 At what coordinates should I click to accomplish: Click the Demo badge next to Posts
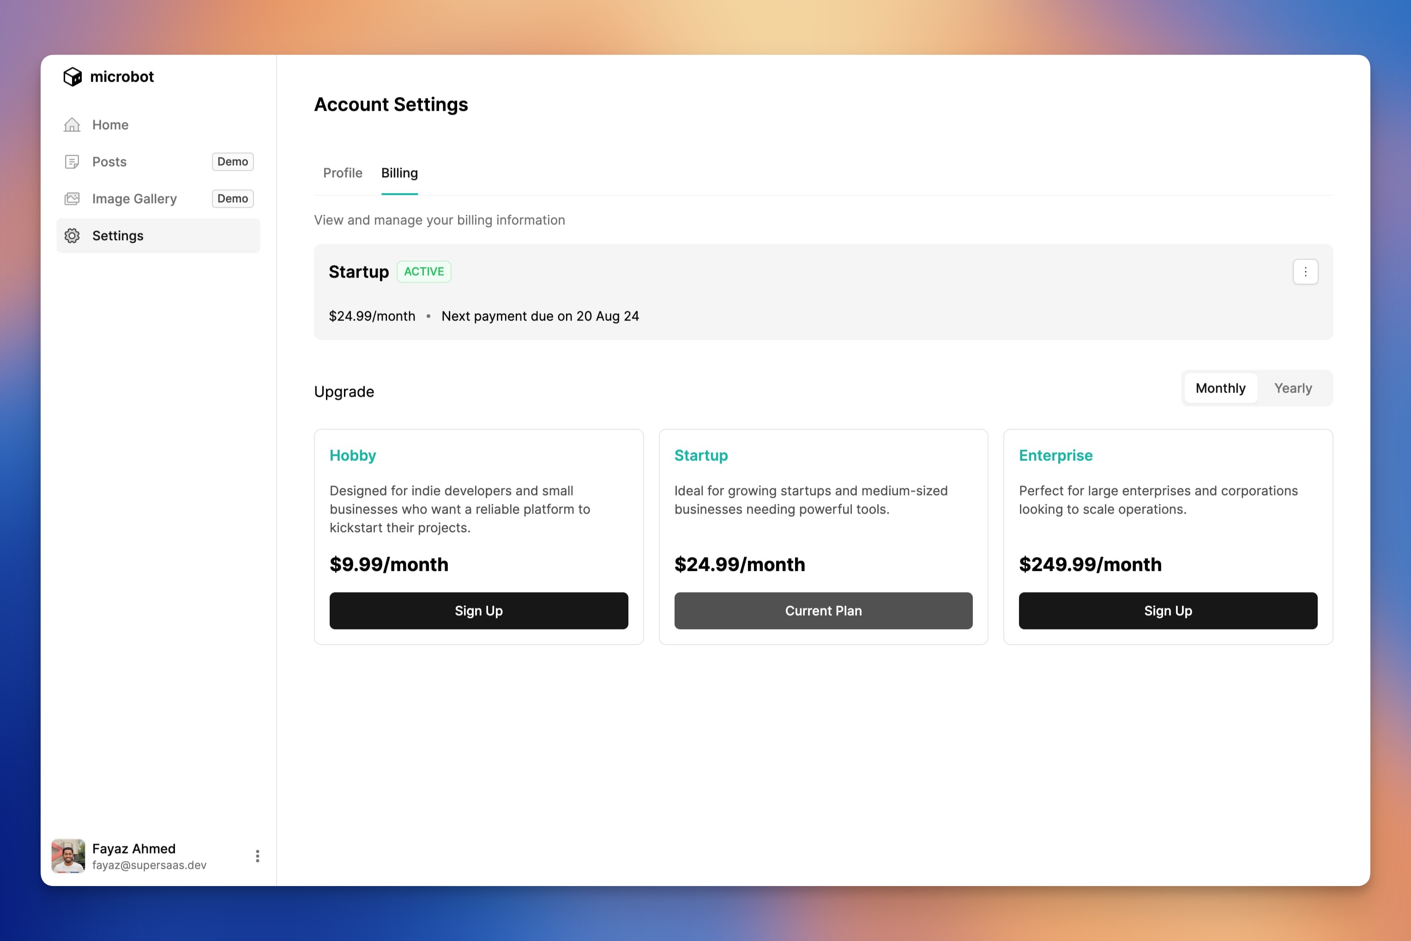[233, 161]
